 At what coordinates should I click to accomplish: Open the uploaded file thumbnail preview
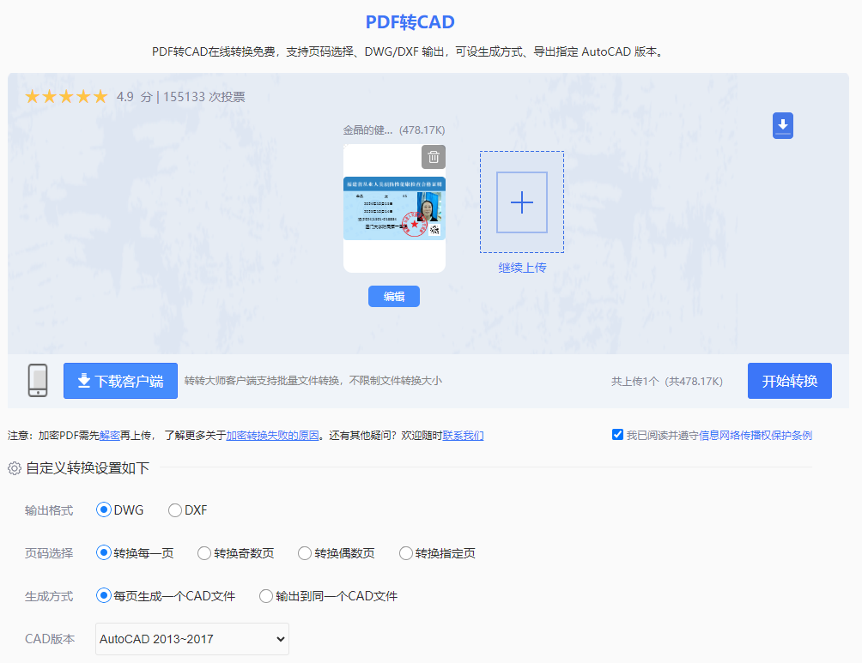[394, 210]
